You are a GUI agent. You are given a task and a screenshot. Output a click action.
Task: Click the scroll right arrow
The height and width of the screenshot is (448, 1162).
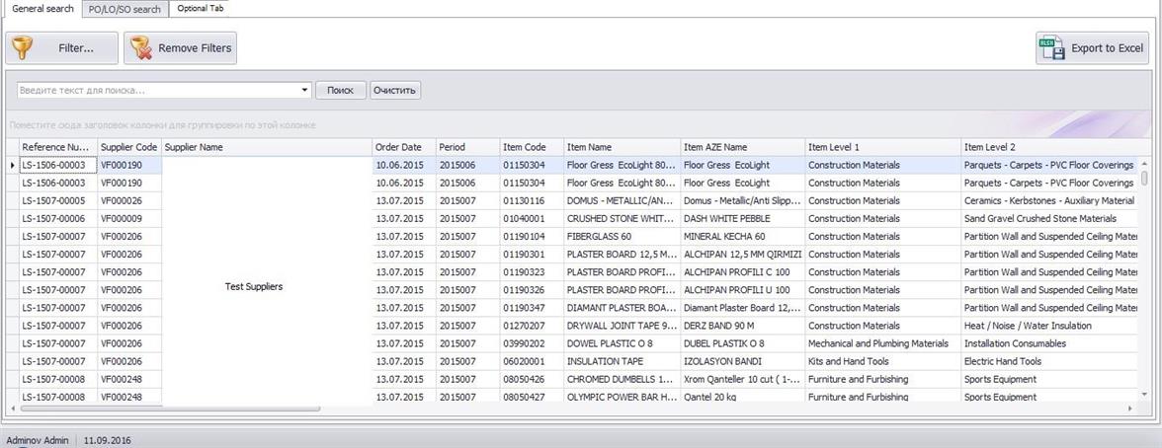tap(1130, 408)
